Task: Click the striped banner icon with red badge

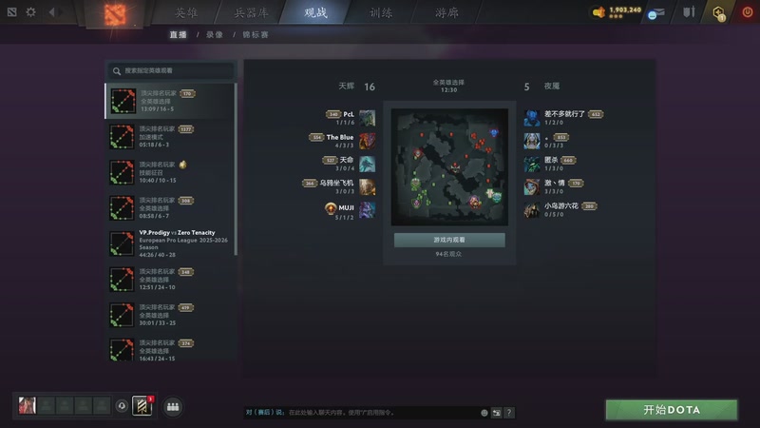Action: [x=142, y=406]
